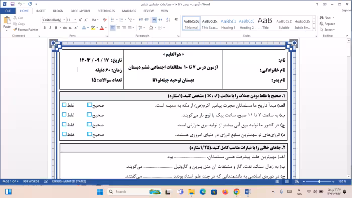Image resolution: width=352 pixels, height=198 pixels.
Task: Center the paragraph text
Action: pyautogui.click(x=118, y=28)
